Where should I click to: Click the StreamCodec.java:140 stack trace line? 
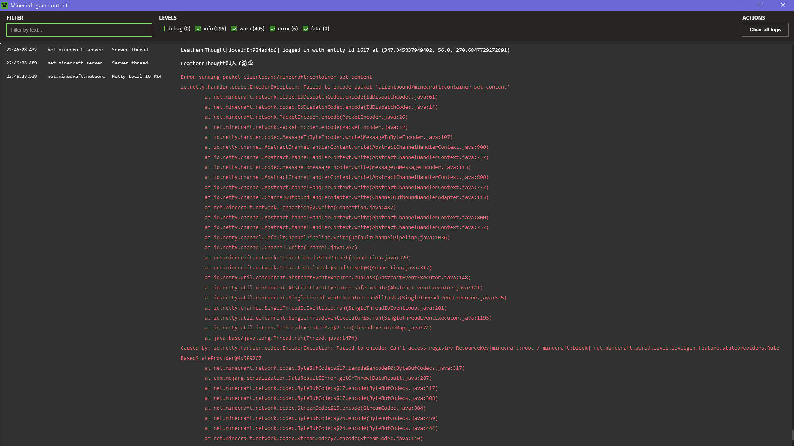(314, 438)
